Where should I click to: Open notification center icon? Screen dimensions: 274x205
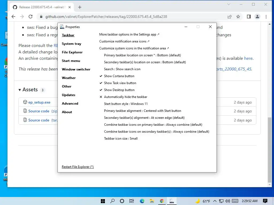coord(265,201)
